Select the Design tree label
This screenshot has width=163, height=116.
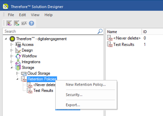click(x=27, y=50)
